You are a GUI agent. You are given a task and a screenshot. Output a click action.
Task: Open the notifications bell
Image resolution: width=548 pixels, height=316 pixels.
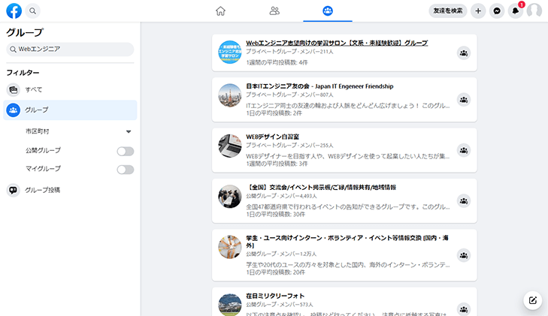(515, 11)
